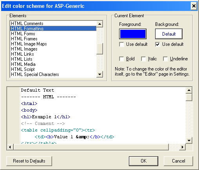Click Elements list scroll down arrow

pyautogui.click(x=99, y=74)
